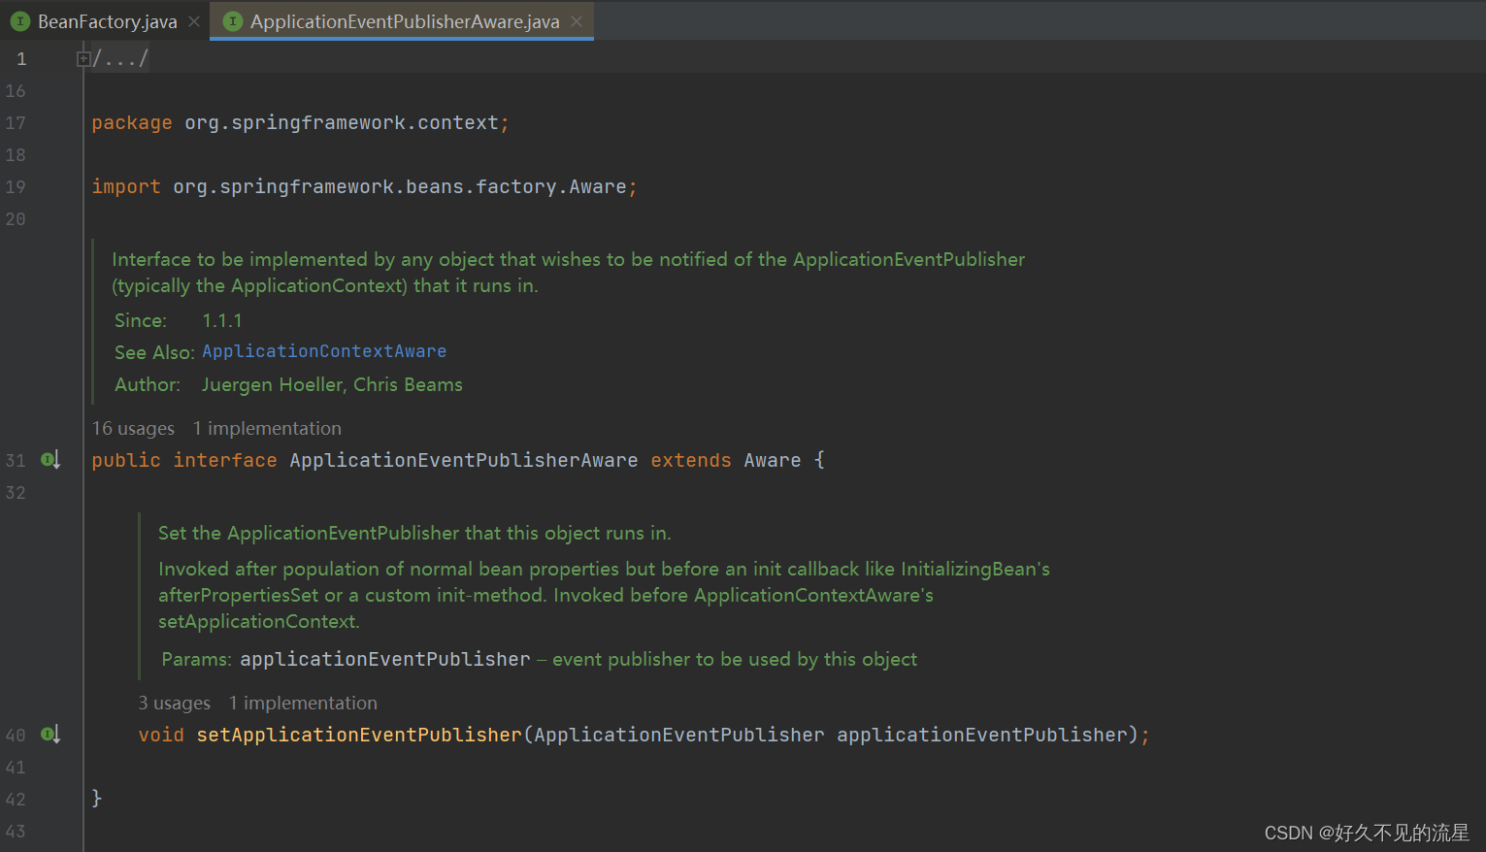Open implementations gutter icon on line 40

pyautogui.click(x=50, y=735)
